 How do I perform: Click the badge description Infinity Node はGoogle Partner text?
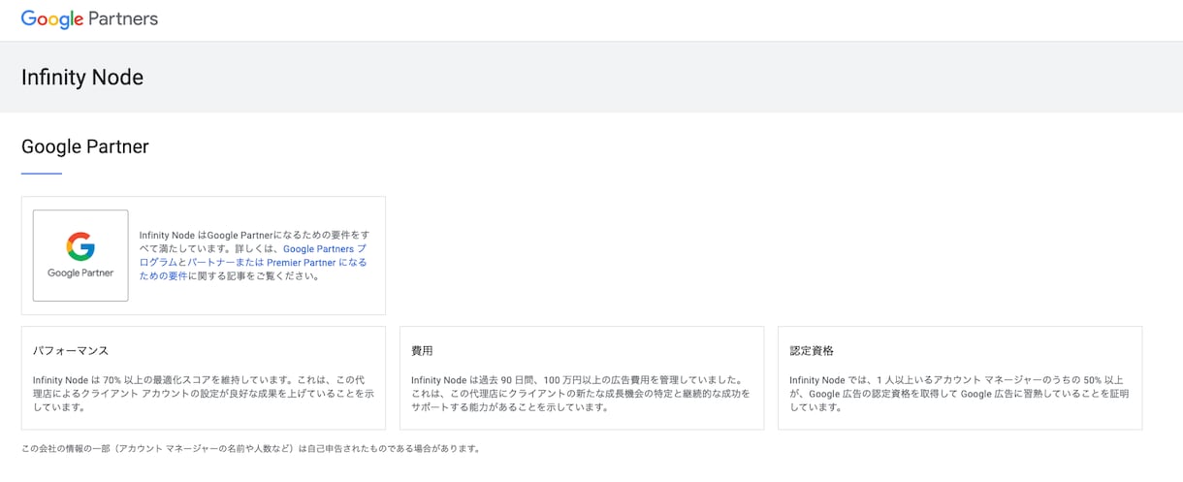click(x=254, y=255)
